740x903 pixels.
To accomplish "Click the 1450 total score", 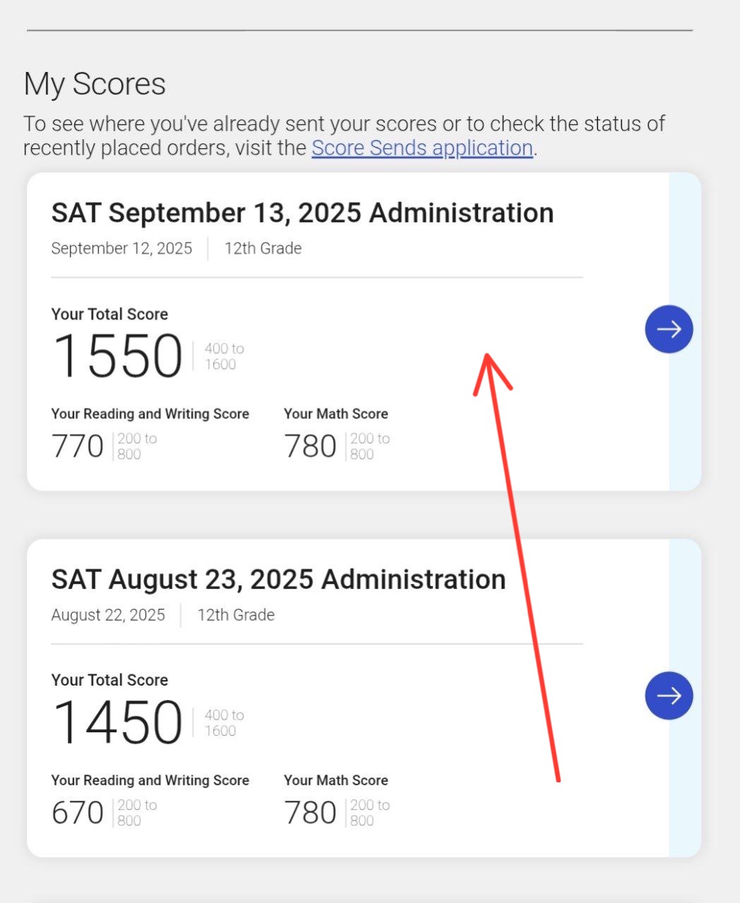I will coord(118,722).
